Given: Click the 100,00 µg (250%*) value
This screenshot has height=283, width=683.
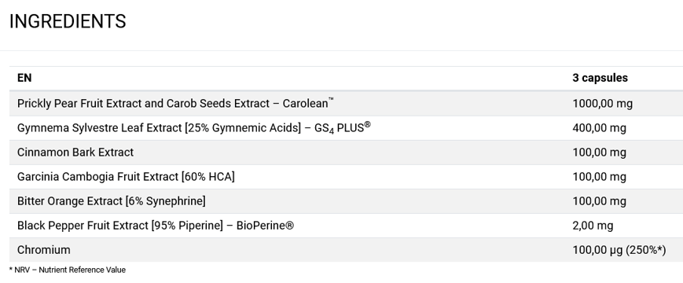Looking at the screenshot, I should (x=619, y=250).
